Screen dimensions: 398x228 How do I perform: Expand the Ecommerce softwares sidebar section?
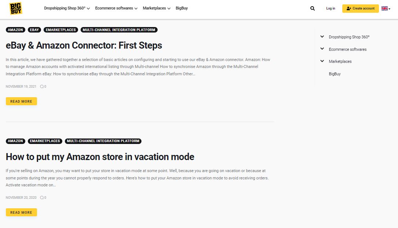(x=322, y=49)
